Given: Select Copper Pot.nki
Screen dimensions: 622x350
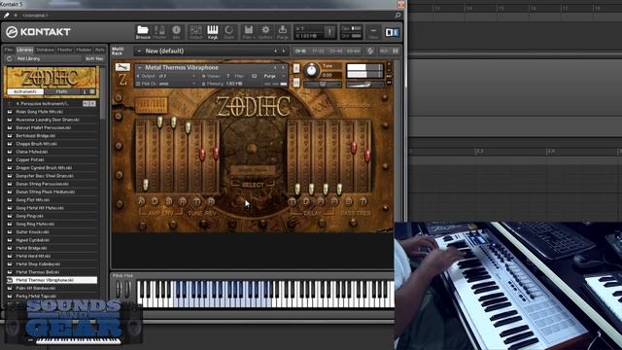Looking at the screenshot, I should 52,159.
